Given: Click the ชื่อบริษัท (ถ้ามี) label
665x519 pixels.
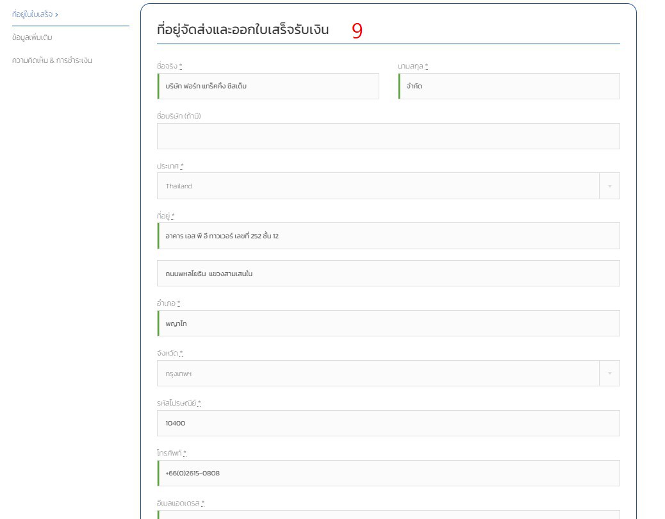Looking at the screenshot, I should click(x=179, y=116).
